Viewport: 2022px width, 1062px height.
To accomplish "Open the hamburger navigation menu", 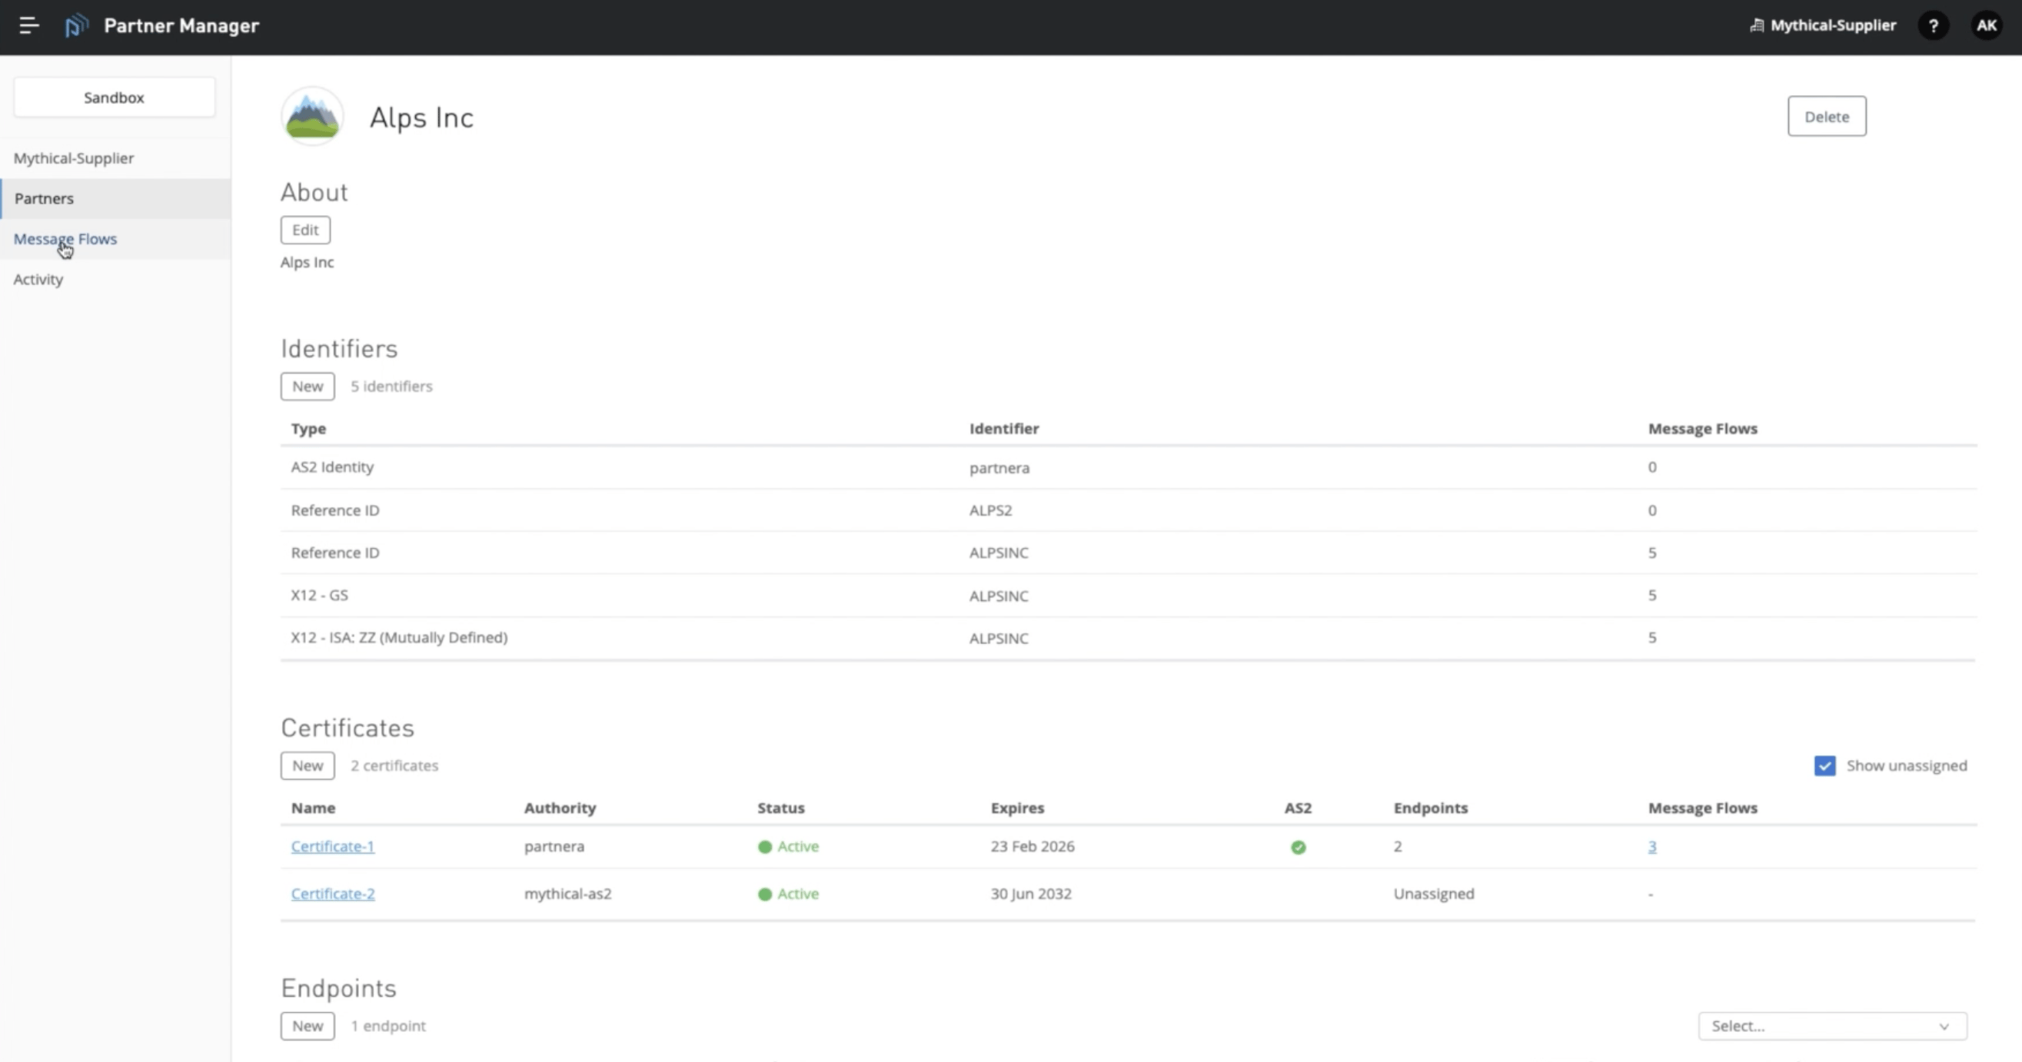I will click(x=29, y=26).
